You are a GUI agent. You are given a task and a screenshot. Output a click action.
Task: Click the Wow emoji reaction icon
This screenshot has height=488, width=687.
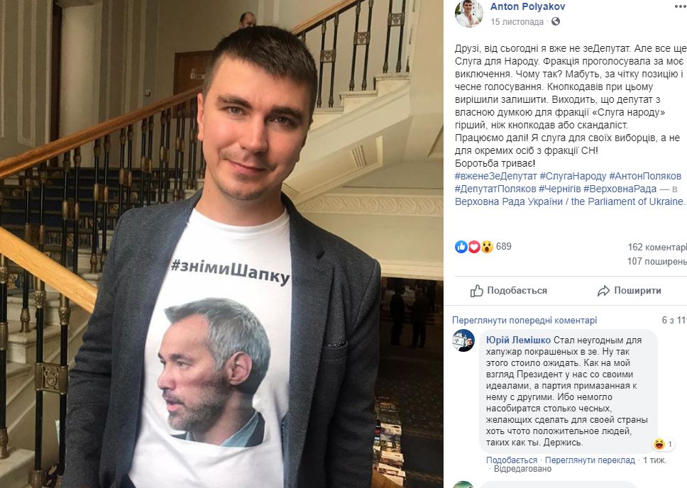click(x=487, y=247)
